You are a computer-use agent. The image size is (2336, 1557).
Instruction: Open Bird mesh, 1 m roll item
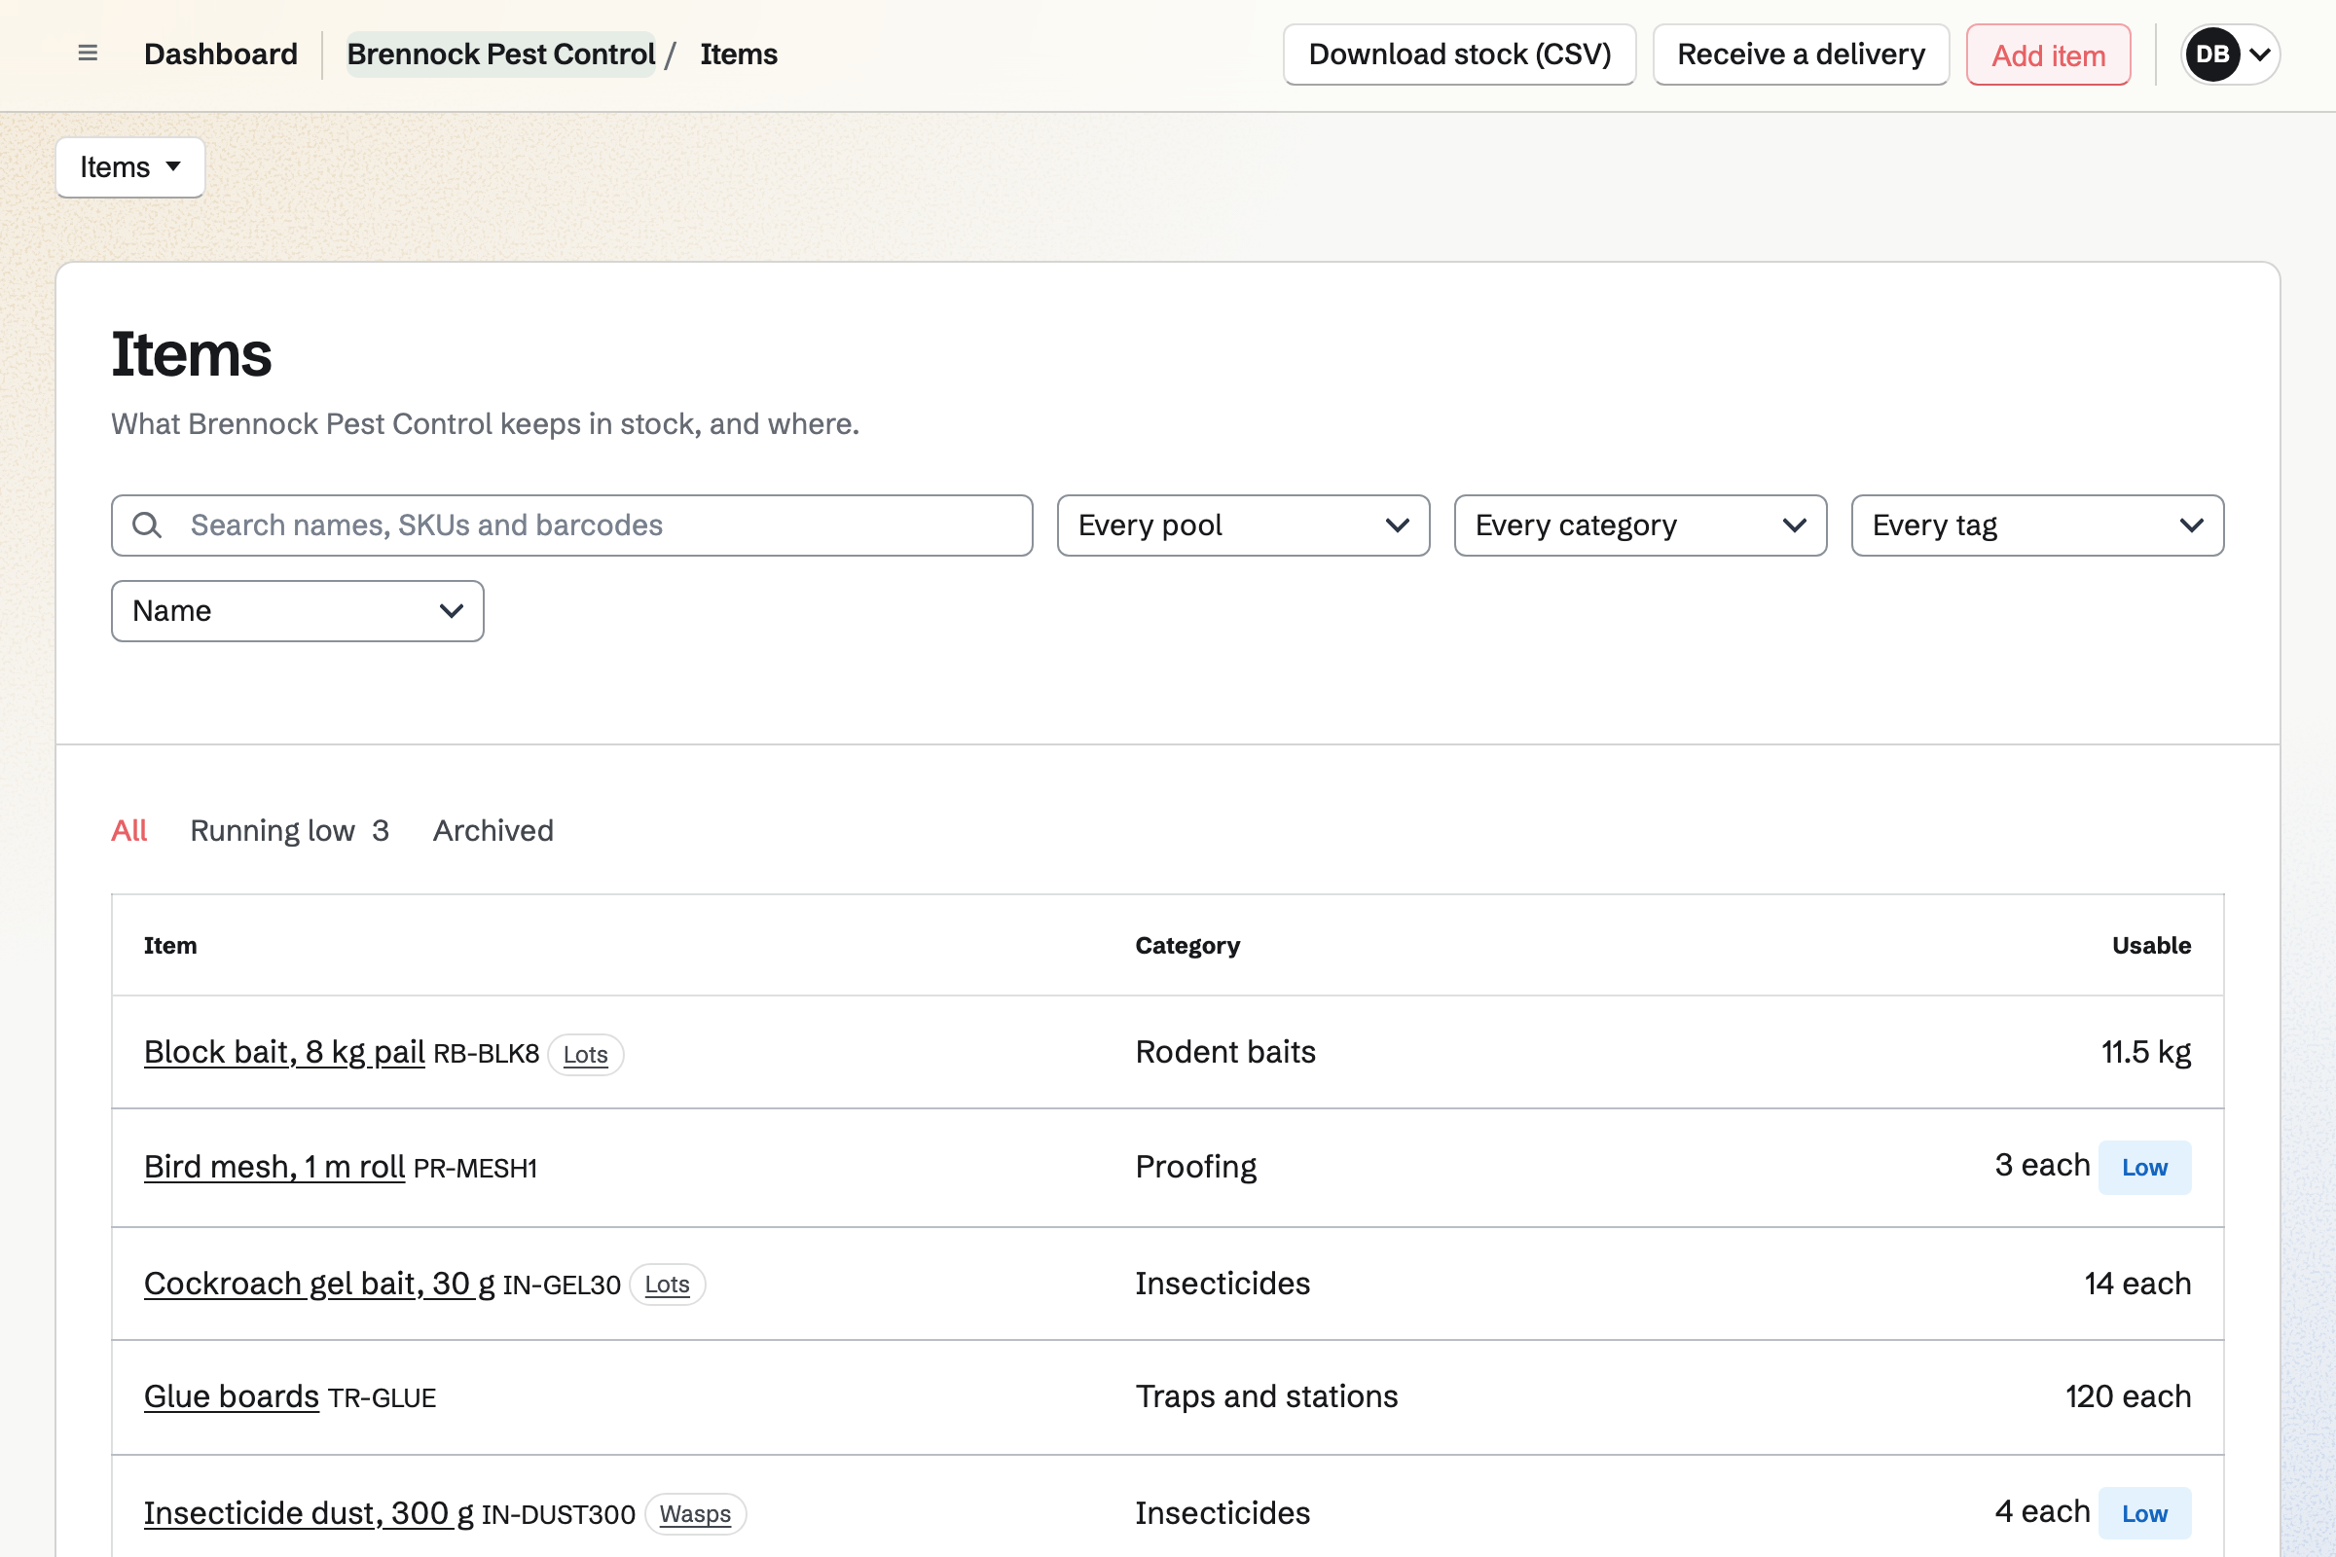pos(274,1166)
